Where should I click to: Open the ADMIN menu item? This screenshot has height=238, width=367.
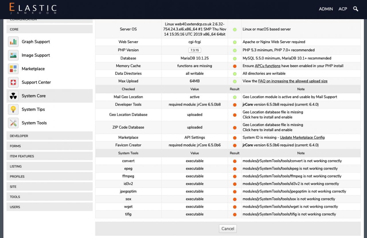[x=326, y=9]
